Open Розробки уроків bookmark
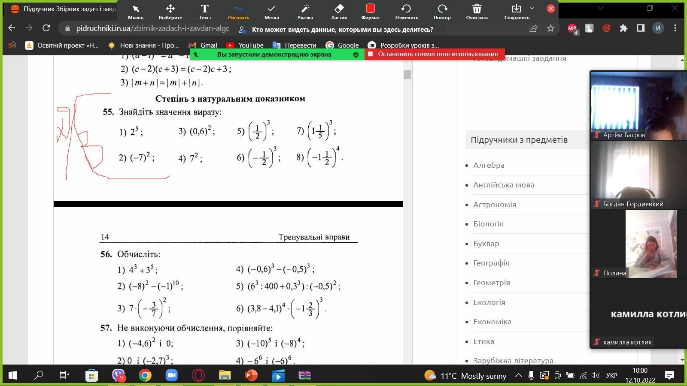 pos(404,45)
